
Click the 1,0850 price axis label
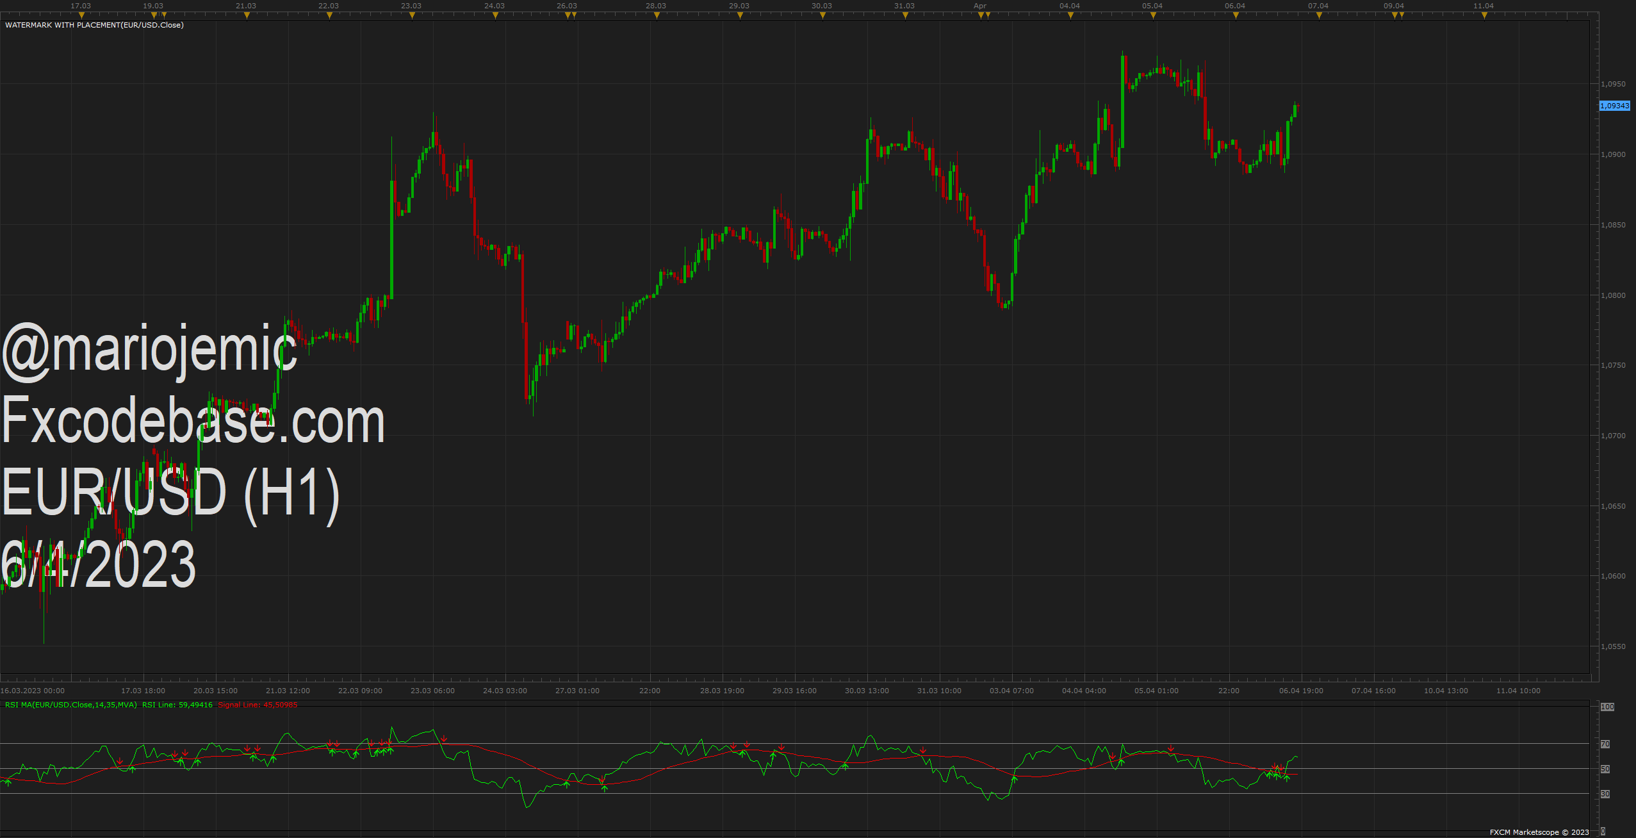point(1613,225)
